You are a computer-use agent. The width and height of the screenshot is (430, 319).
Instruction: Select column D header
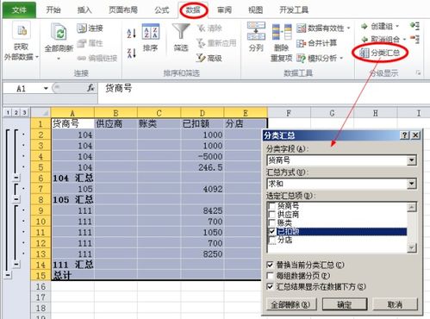[x=203, y=113]
